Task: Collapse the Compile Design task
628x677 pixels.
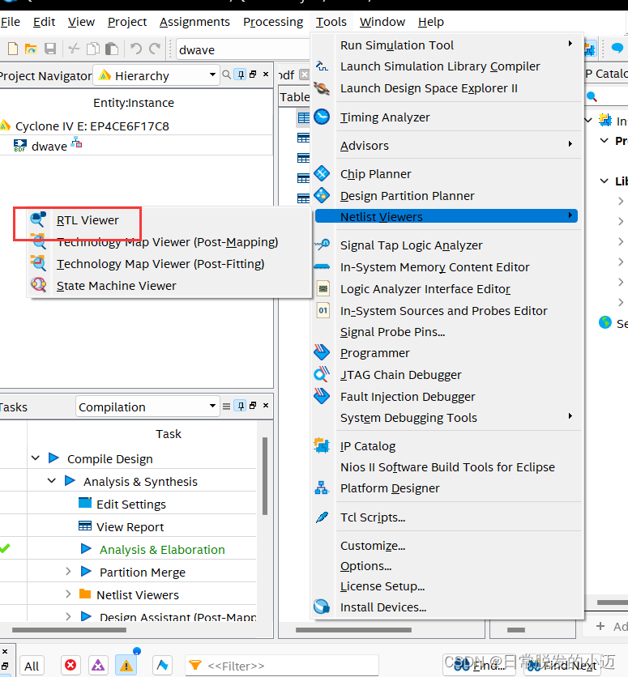Action: pyautogui.click(x=36, y=458)
